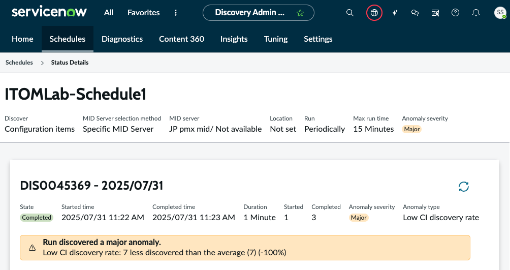Open the help question mark icon

pyautogui.click(x=455, y=13)
